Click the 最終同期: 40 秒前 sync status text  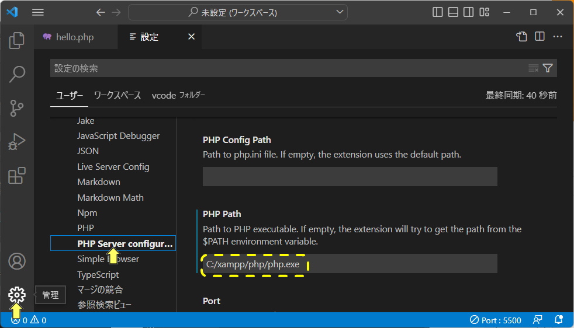tap(521, 96)
